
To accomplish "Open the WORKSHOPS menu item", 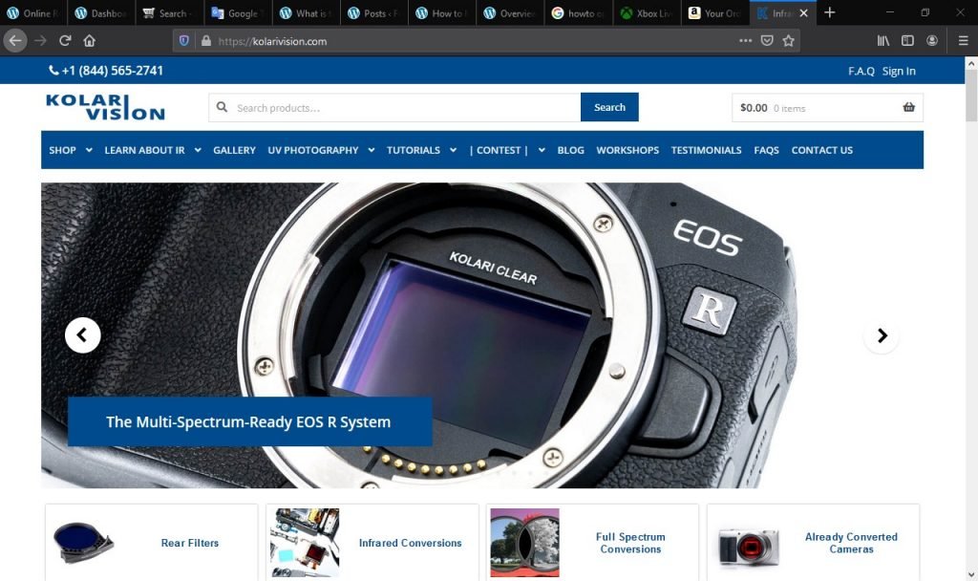I will coord(627,150).
